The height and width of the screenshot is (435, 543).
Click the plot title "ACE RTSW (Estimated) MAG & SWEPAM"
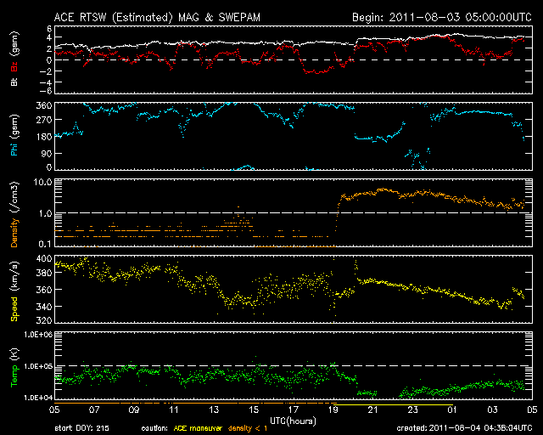coord(157,17)
